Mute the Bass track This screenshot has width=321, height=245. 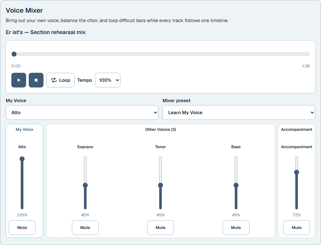(236, 228)
